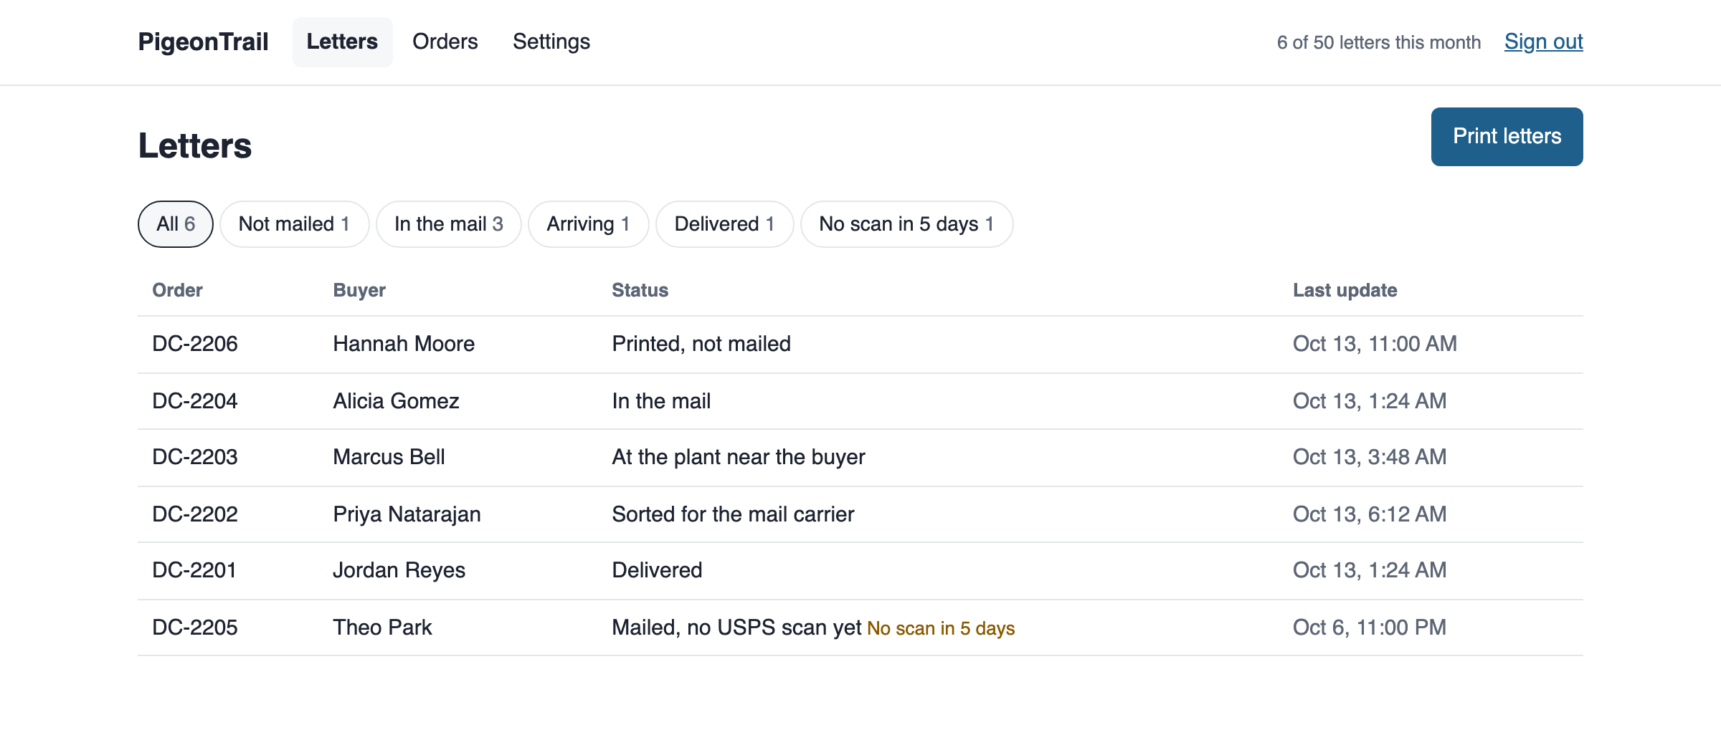Filter by In the mail letters
The height and width of the screenshot is (745, 1721).
pos(448,224)
